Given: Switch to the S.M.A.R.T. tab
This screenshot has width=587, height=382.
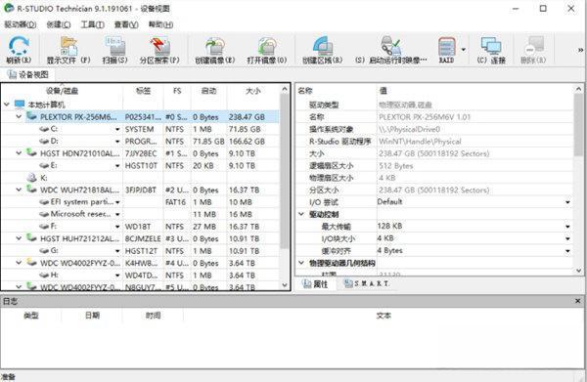Looking at the screenshot, I should click(367, 284).
